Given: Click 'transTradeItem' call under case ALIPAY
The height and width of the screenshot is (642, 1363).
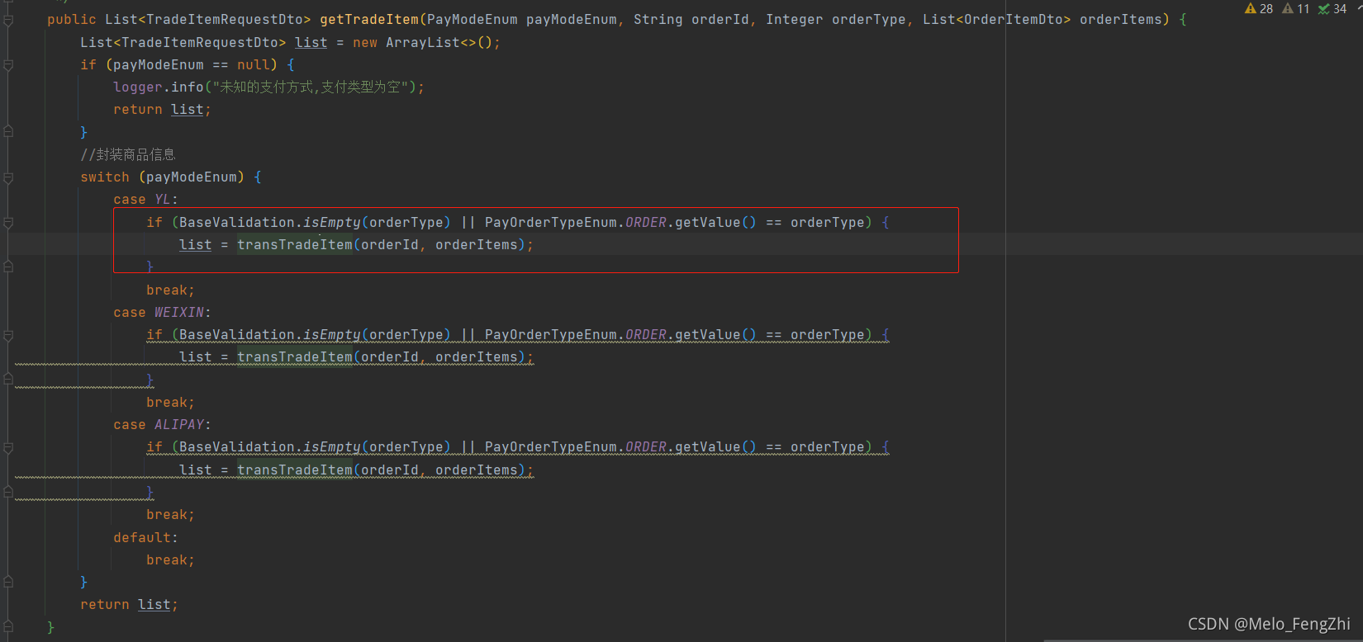Looking at the screenshot, I should pyautogui.click(x=295, y=470).
